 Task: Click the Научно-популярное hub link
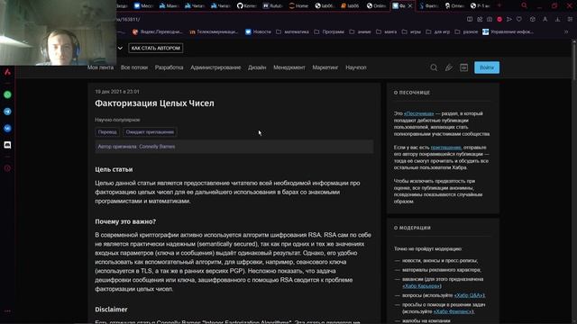click(x=117, y=120)
